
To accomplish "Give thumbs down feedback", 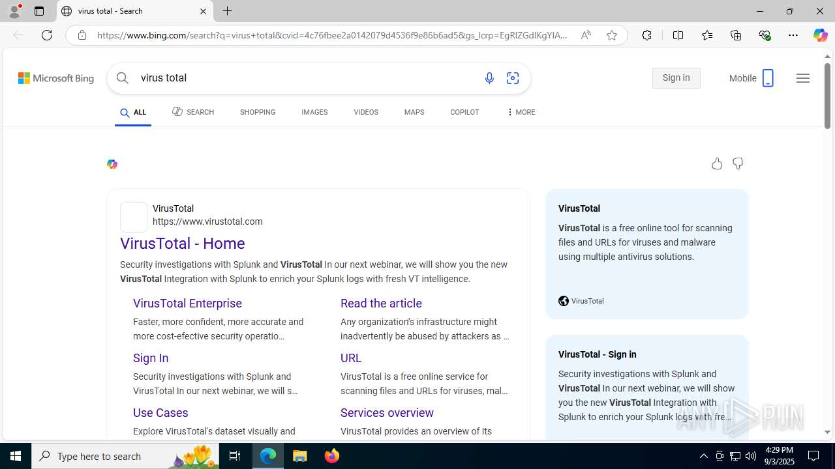I will point(738,163).
